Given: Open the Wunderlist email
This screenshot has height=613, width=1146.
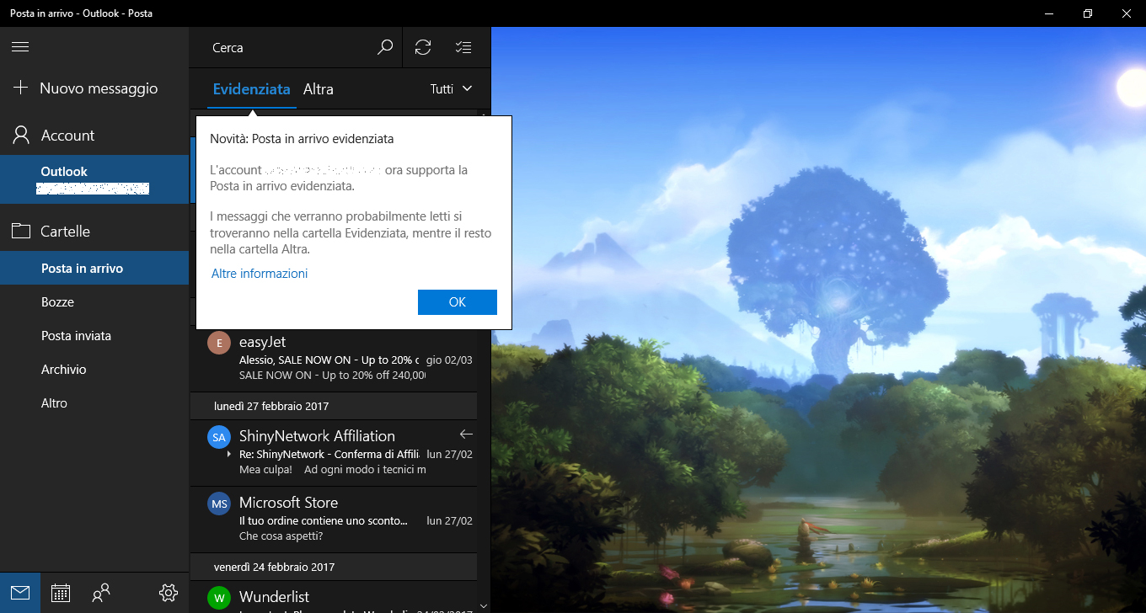Looking at the screenshot, I should [334, 597].
